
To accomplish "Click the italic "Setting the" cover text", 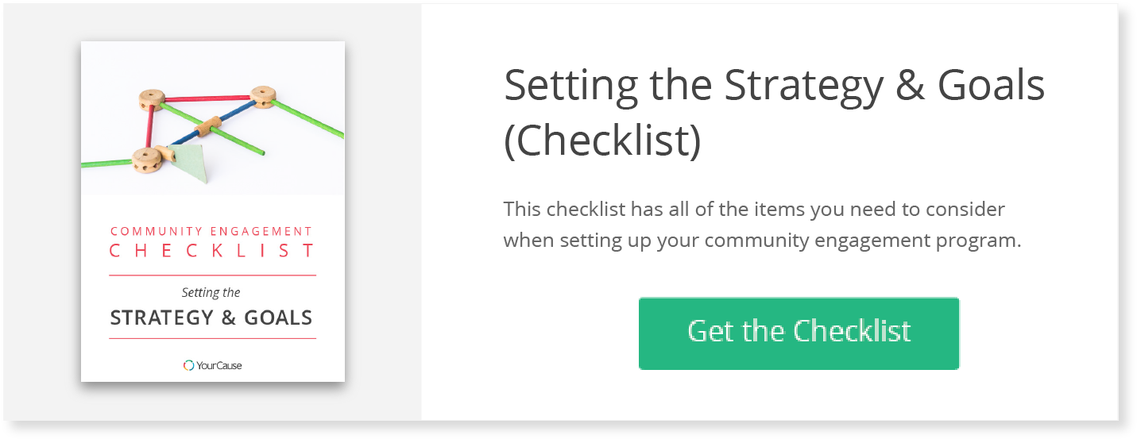I will [211, 292].
